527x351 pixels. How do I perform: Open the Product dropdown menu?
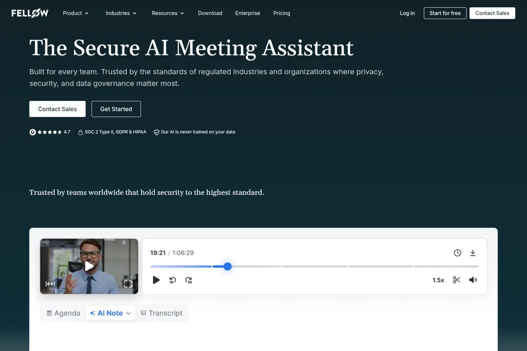76,13
